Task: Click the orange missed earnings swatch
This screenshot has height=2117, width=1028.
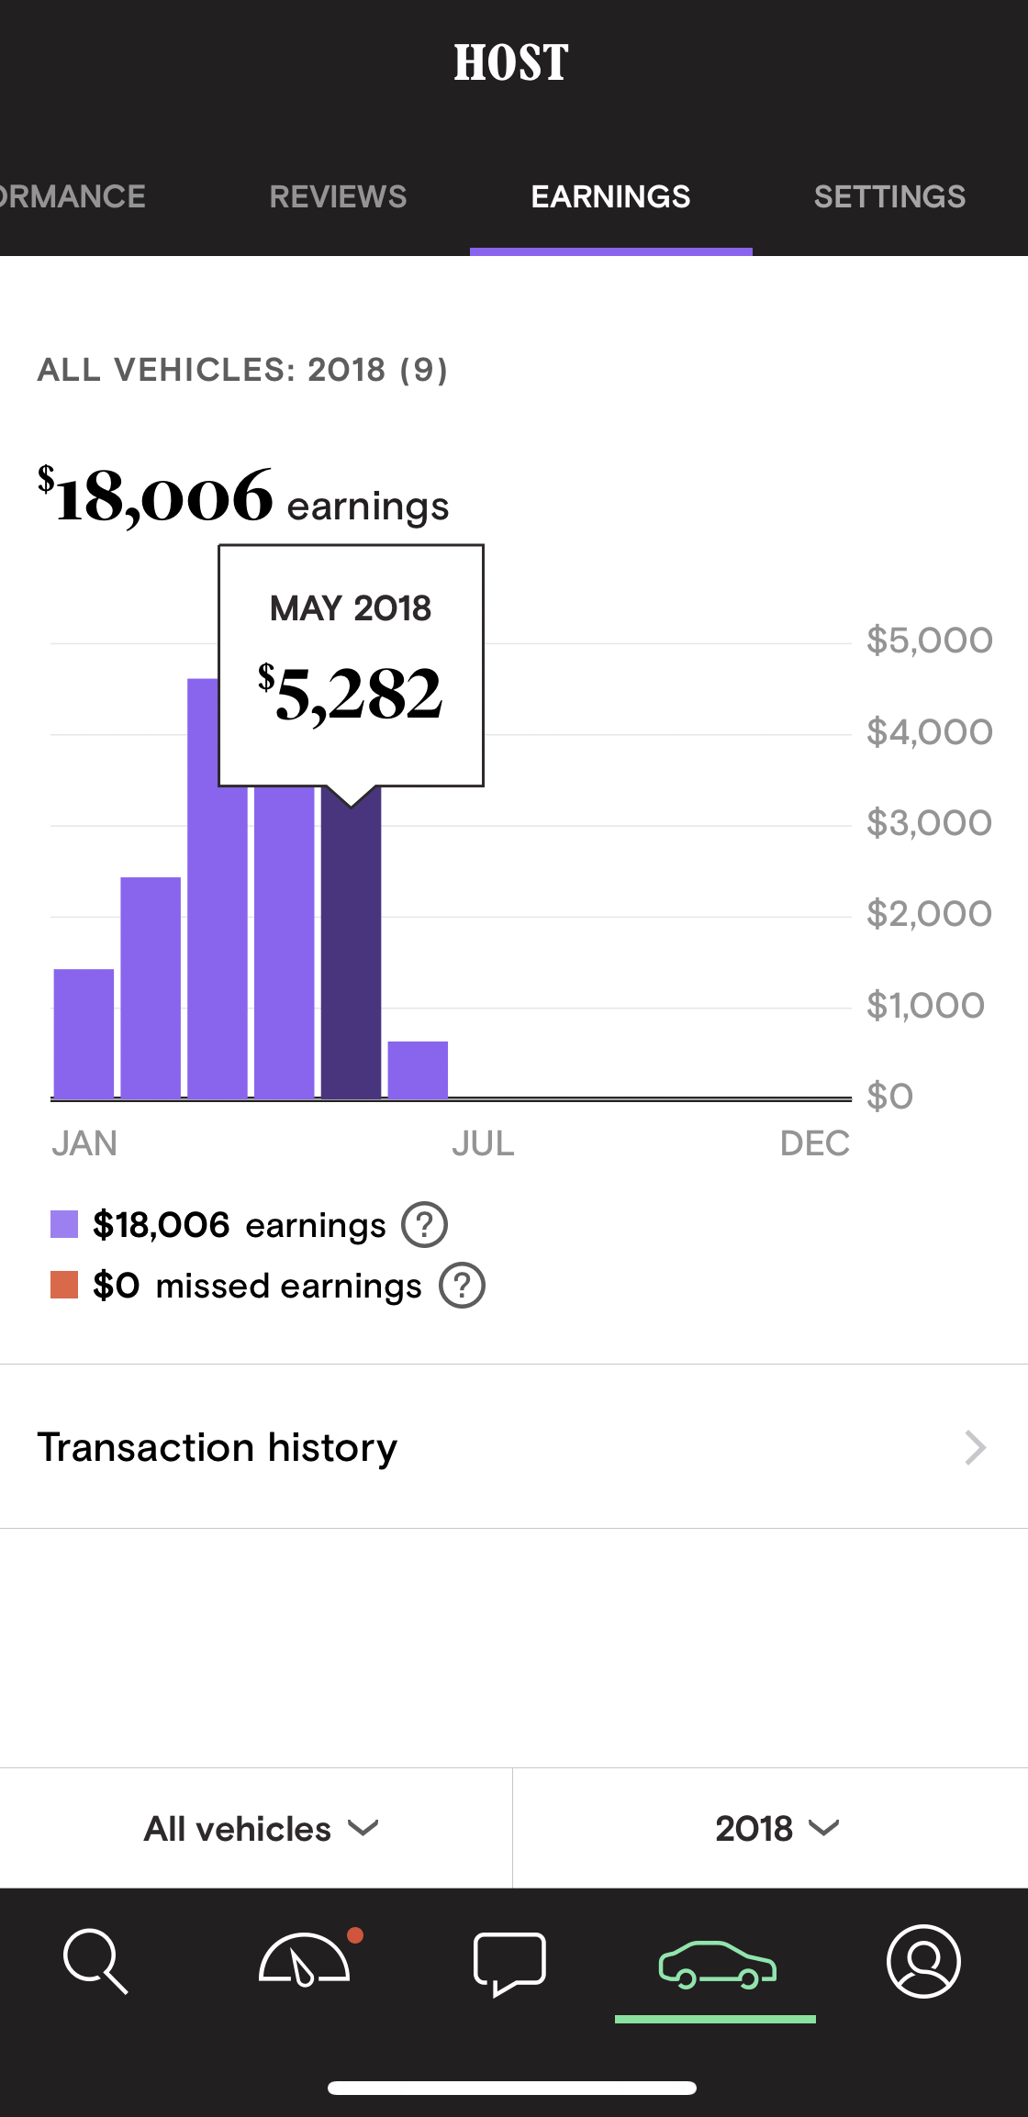Action: click(64, 1285)
